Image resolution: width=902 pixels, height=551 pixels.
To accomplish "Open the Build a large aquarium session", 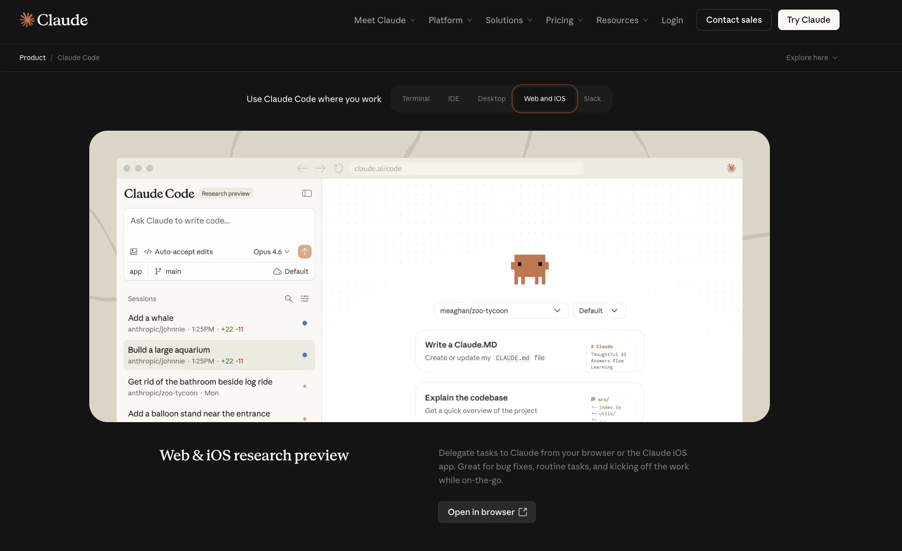I will [219, 355].
